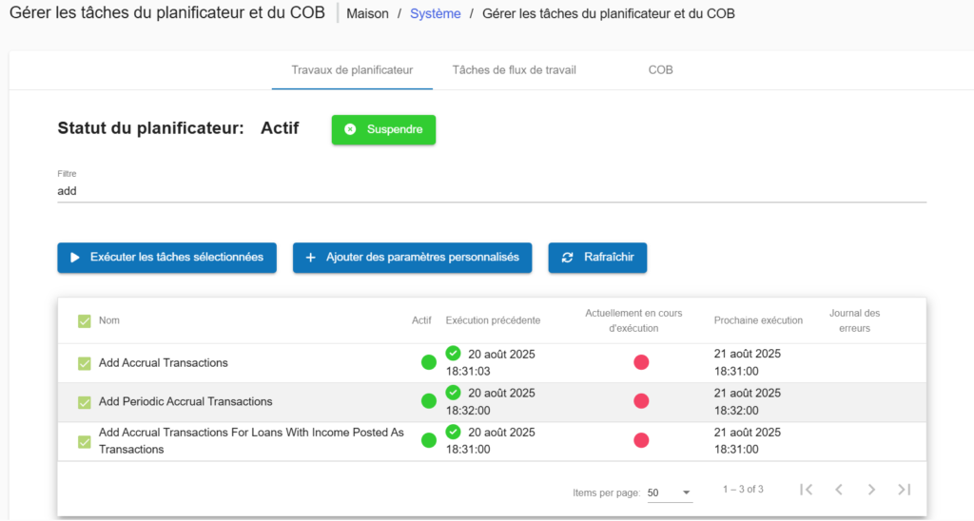Click the plus icon in Ajouter des paramètres button
Viewport: 974px width, 521px height.
pyautogui.click(x=311, y=257)
